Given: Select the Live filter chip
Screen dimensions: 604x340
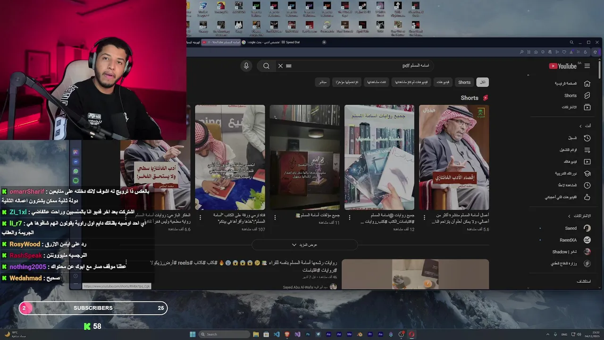Looking at the screenshot, I should click(x=322, y=82).
